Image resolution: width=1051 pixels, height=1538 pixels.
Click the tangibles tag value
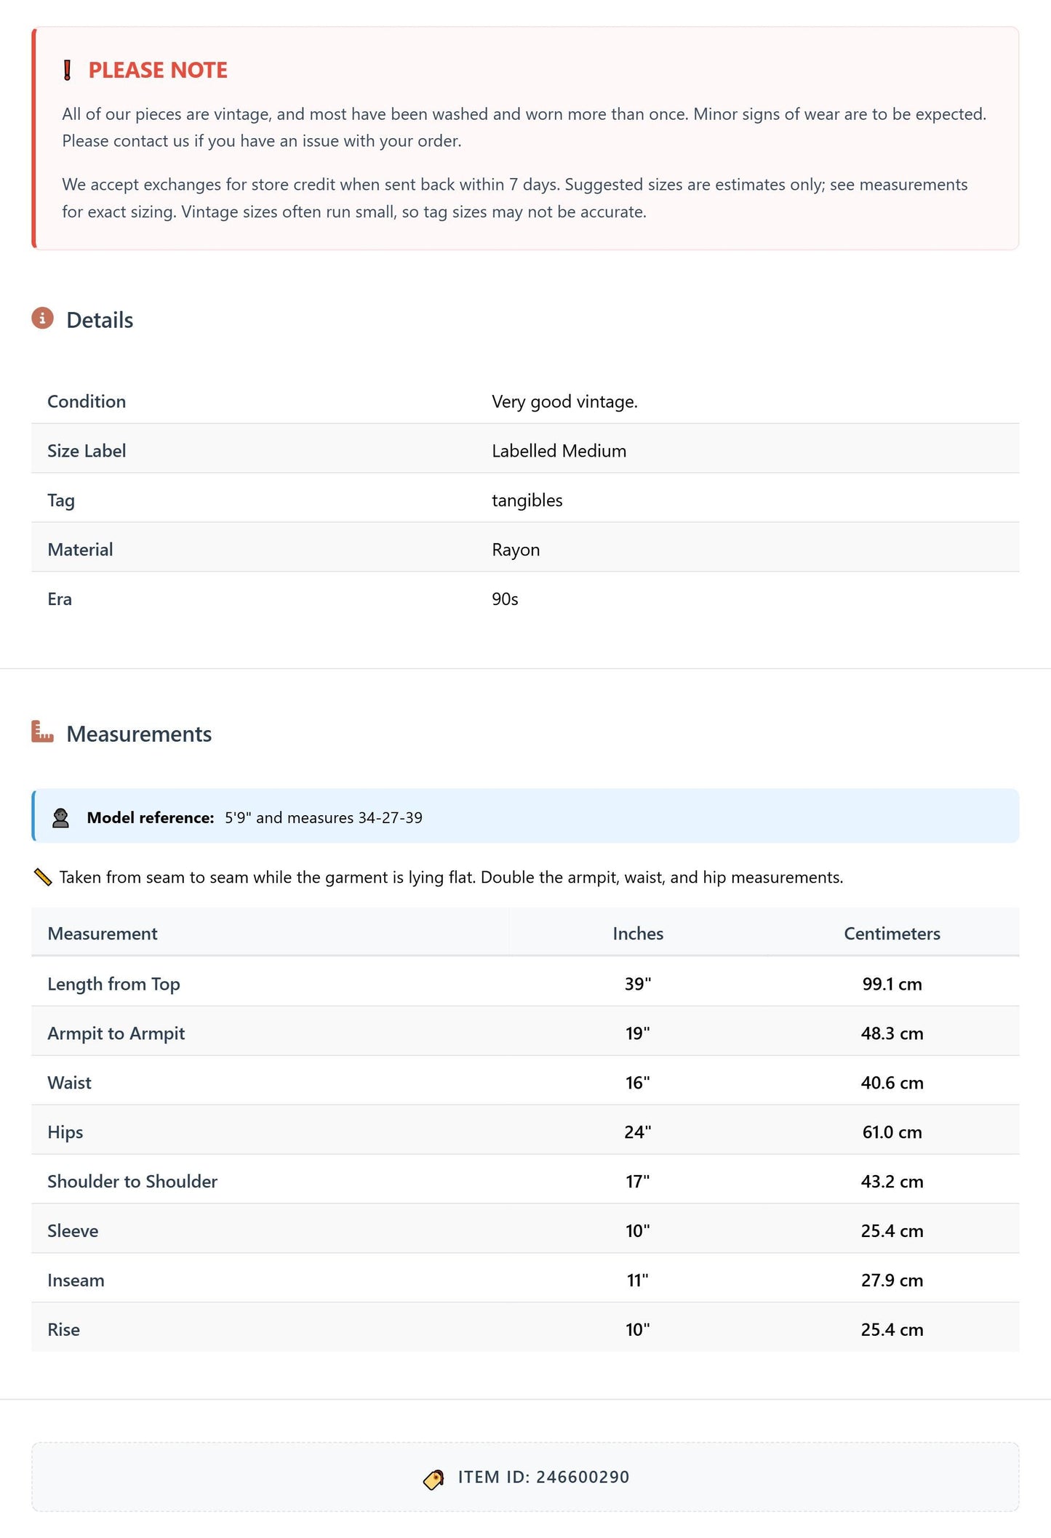click(x=527, y=500)
